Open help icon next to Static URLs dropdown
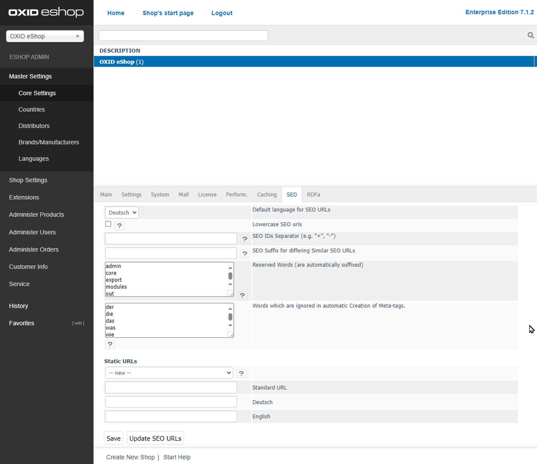 pos(241,373)
